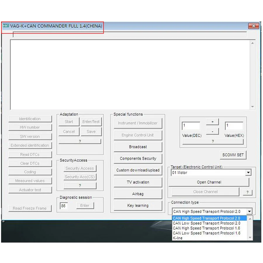Click the SecurityAccess help question mark button
263x263 pixels.
pos(80,186)
